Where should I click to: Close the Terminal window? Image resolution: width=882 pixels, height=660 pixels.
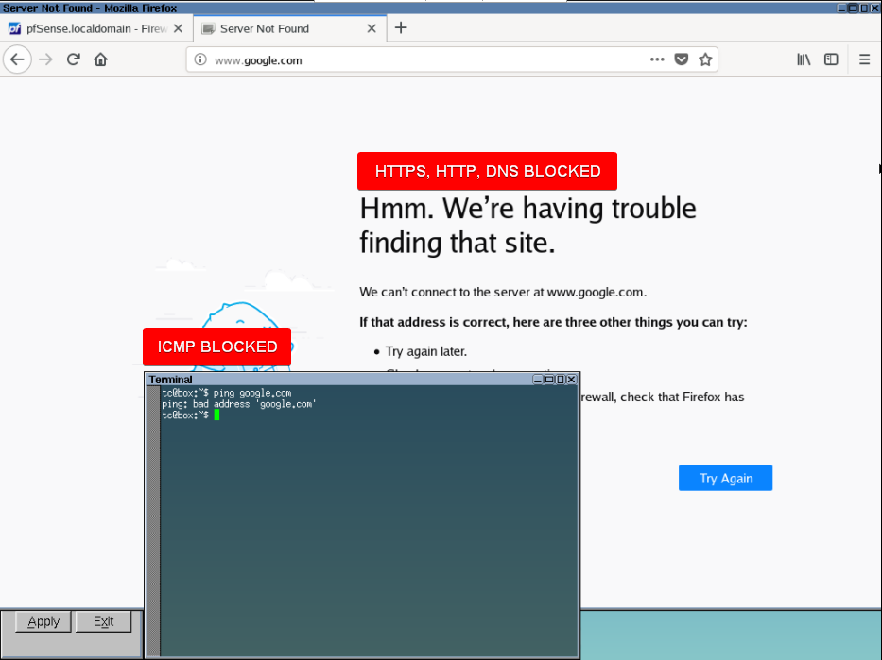click(x=571, y=380)
